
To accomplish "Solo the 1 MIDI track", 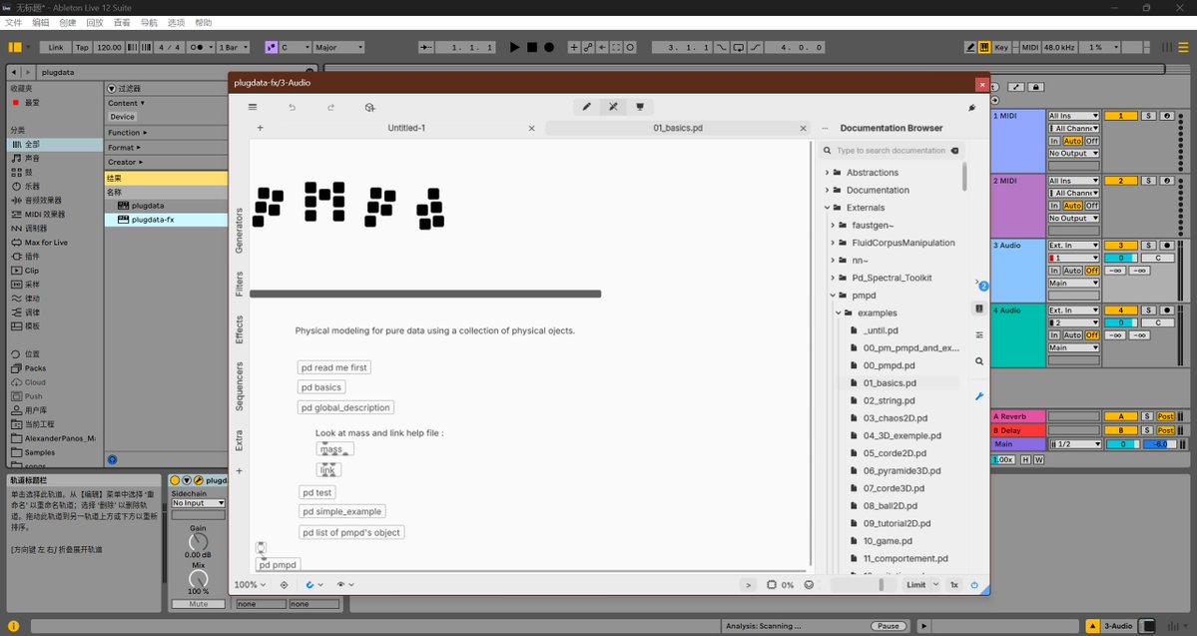I will [1148, 116].
